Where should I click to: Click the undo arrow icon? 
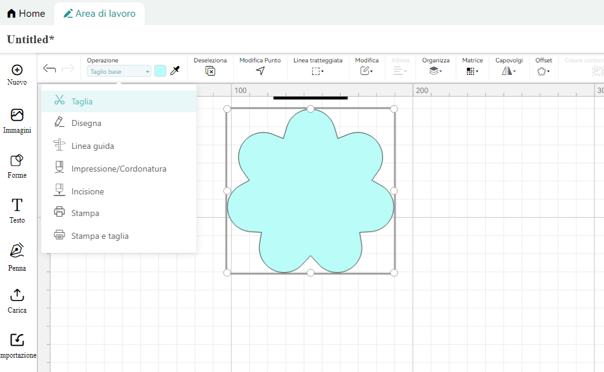pos(50,69)
